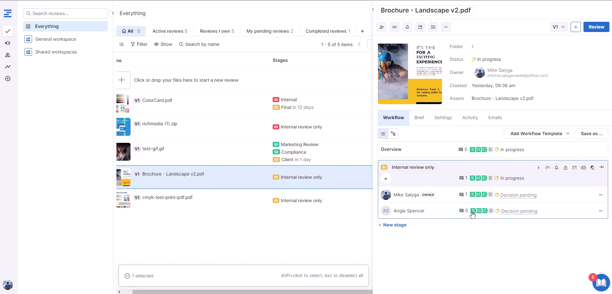Screen dimensions: 612x294
Task: Click the New stage link
Action: 392,225
